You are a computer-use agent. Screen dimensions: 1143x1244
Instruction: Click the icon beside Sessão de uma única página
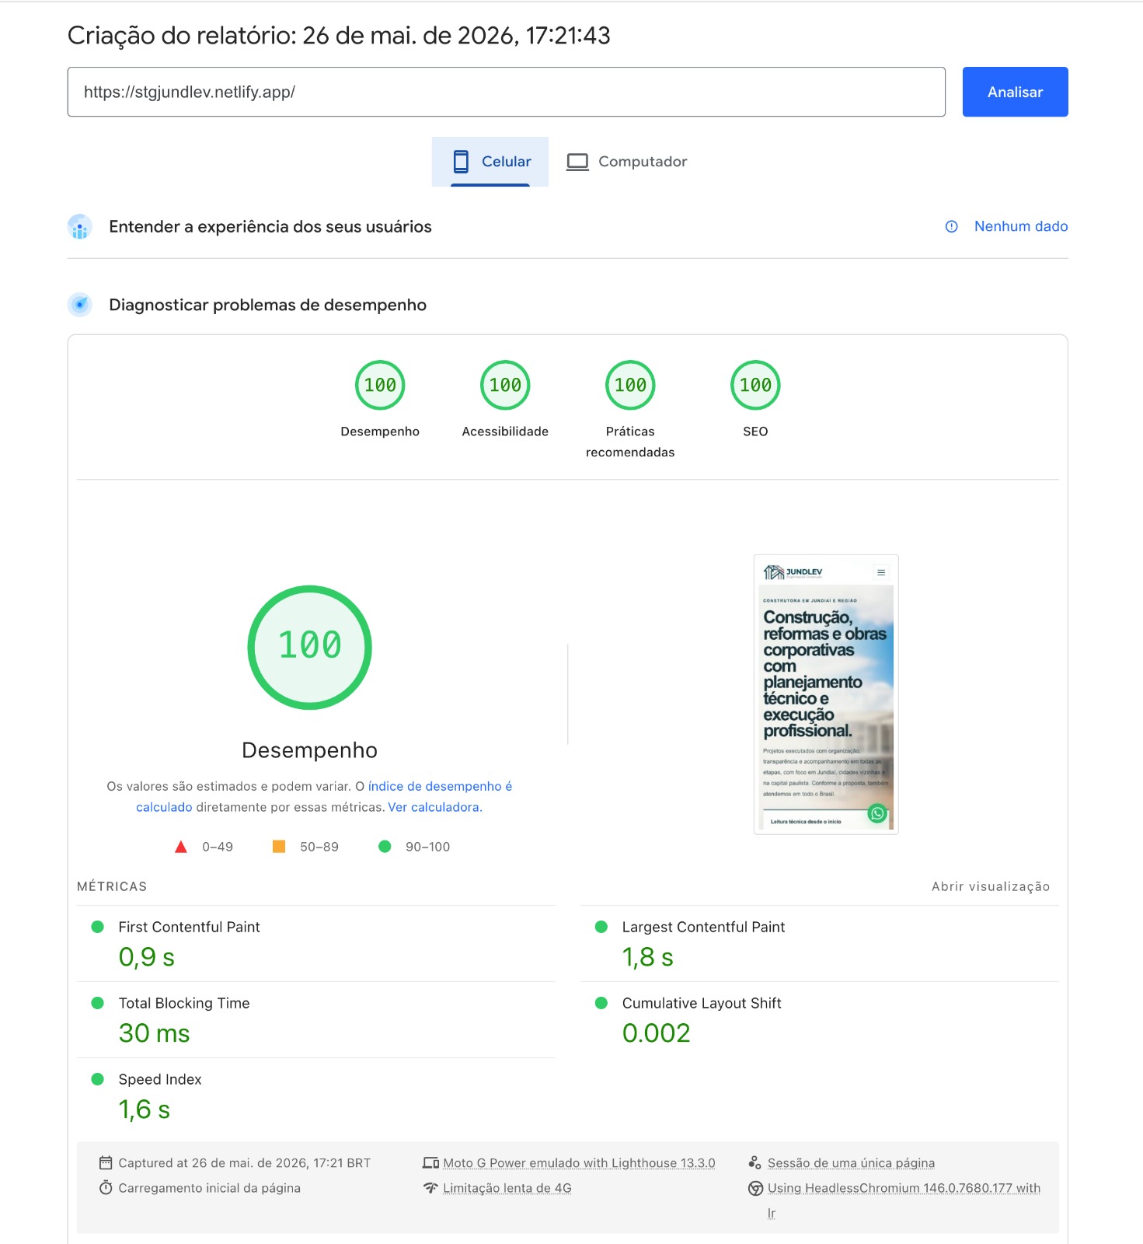[x=754, y=1163]
